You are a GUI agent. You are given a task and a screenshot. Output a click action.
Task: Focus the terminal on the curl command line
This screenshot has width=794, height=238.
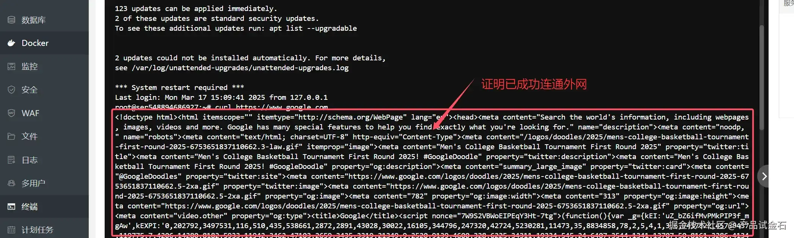(221, 107)
